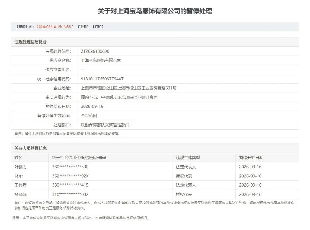Select suspension publish date 2026-09-16 in summary
The image size is (310, 230).
click(x=92, y=107)
